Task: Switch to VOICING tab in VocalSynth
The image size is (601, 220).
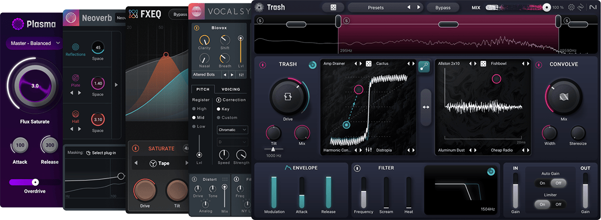Action: point(231,89)
